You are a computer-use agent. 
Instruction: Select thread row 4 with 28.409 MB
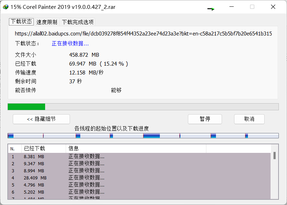coord(139,178)
